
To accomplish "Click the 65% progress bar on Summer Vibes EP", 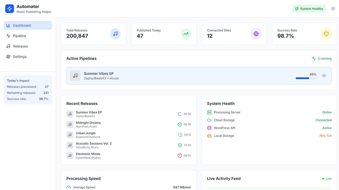I will click(306, 78).
